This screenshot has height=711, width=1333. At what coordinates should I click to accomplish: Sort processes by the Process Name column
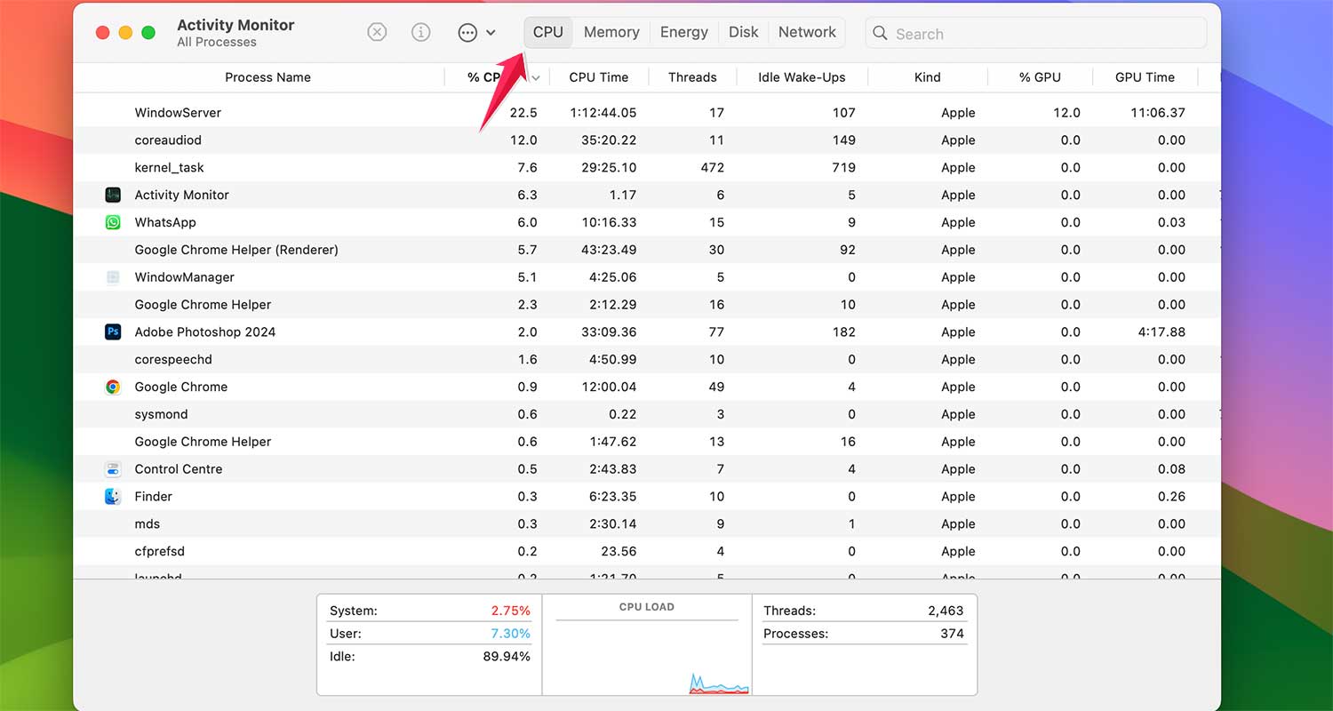(267, 77)
